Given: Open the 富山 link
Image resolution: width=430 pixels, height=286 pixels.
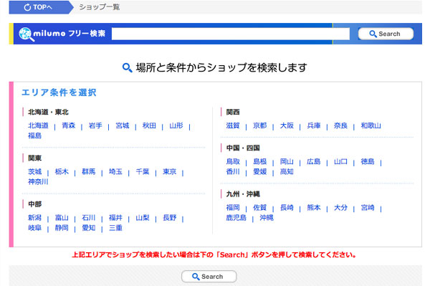Looking at the screenshot, I should pyautogui.click(x=62, y=218).
